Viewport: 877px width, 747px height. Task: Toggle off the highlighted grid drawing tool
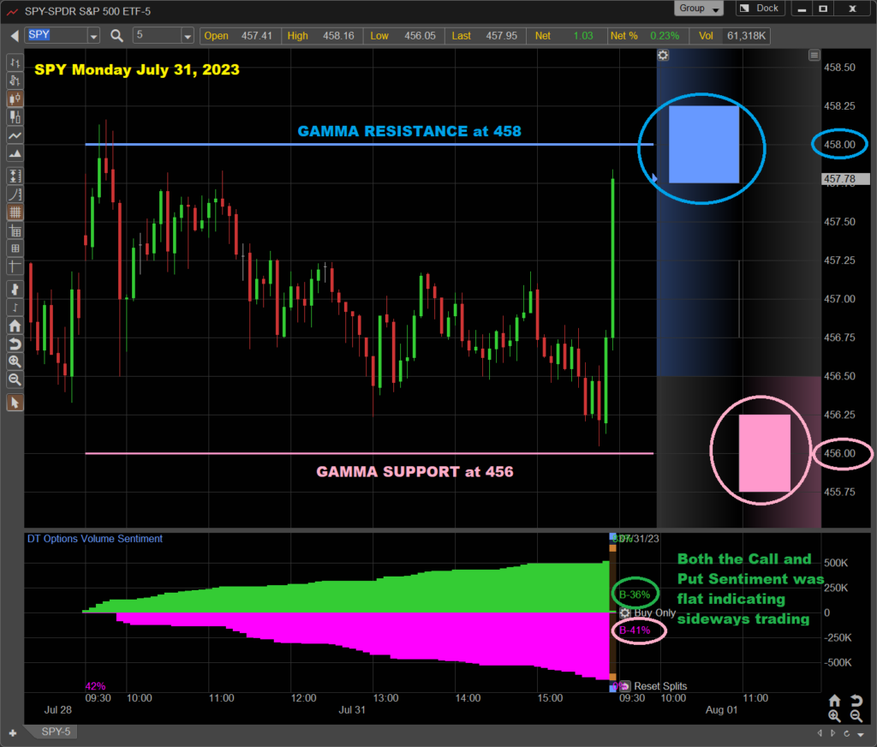pos(15,212)
